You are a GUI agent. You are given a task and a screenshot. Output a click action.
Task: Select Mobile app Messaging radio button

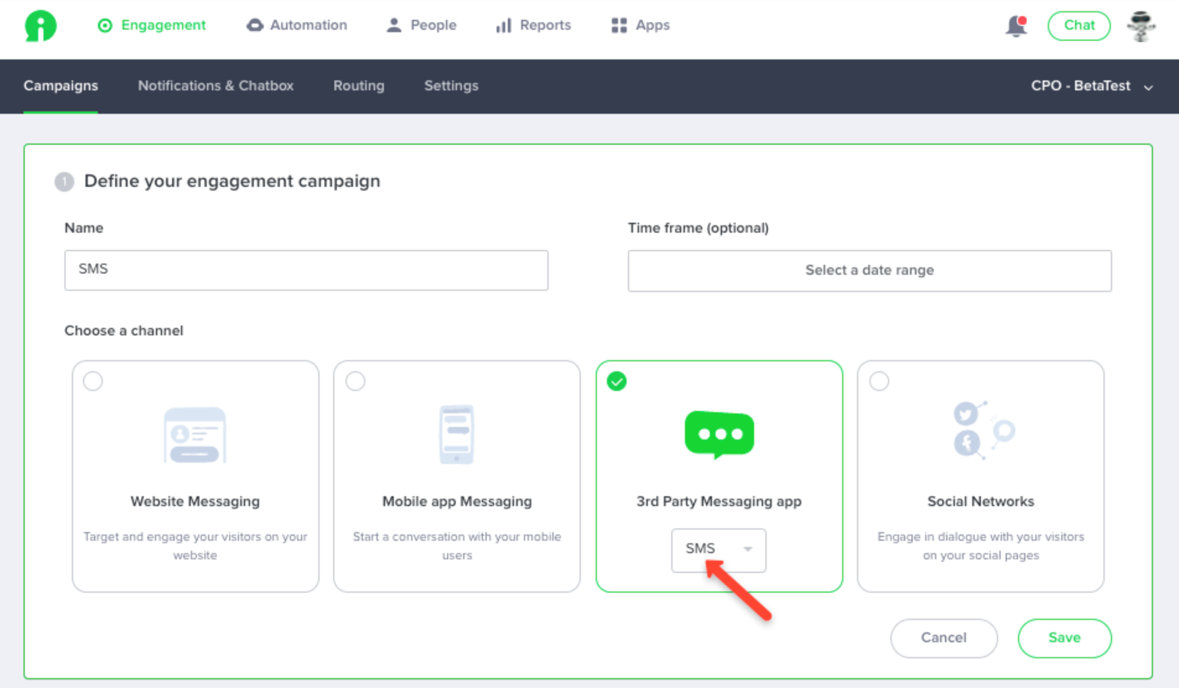(x=355, y=381)
